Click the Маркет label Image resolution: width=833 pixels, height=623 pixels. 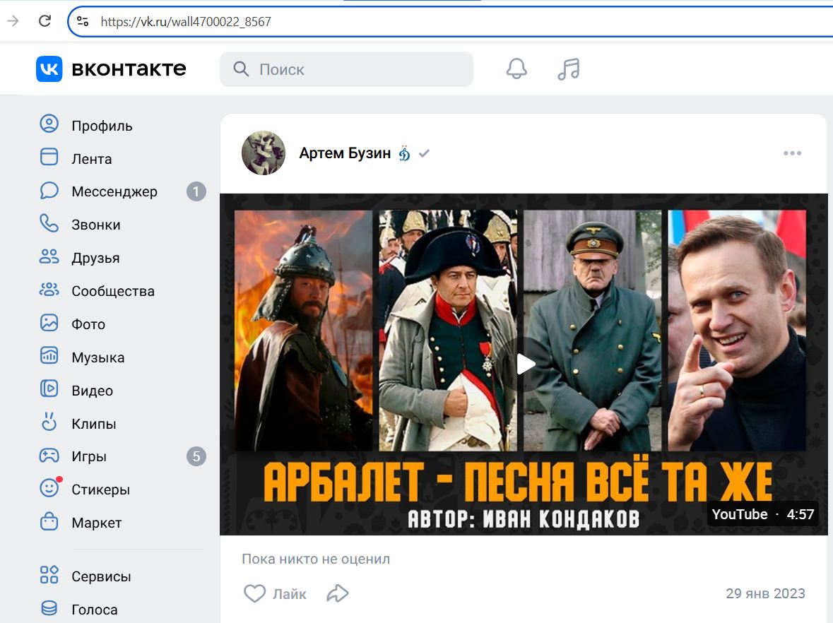[96, 523]
